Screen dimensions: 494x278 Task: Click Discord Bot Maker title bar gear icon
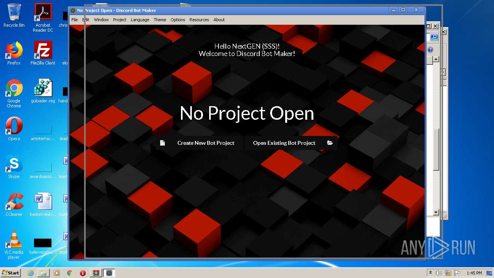73,10
